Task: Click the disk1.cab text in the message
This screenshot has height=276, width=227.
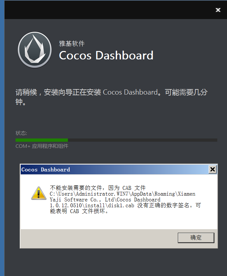Action: [121, 205]
